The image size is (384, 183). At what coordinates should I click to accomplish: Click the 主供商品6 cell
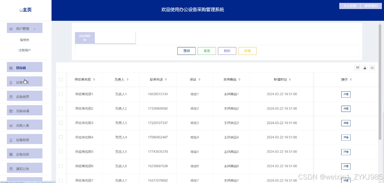(x=231, y=166)
